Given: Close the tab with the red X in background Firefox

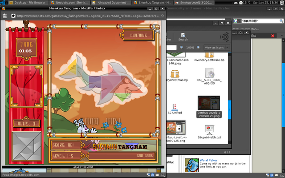Looking at the screenshot, I should click(x=273, y=36).
